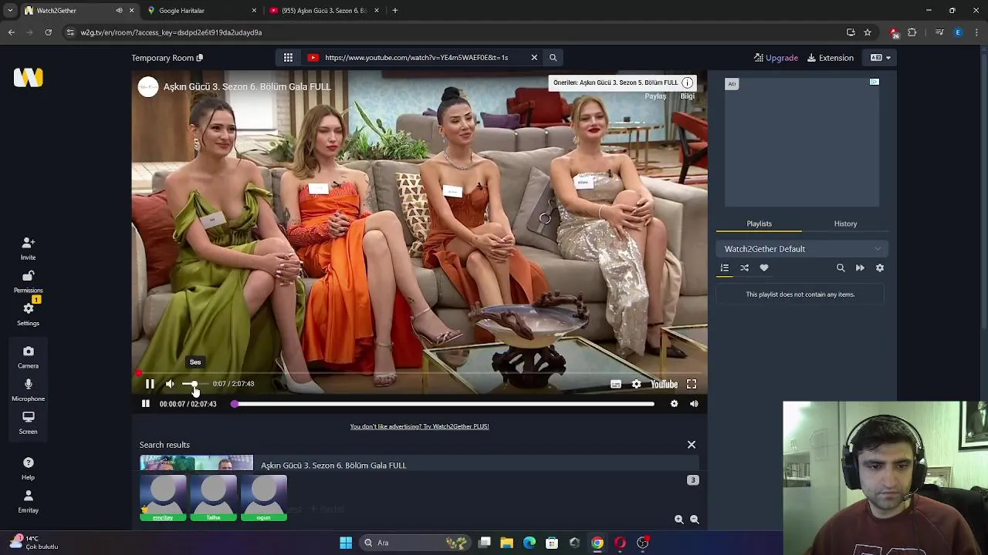The height and width of the screenshot is (555, 988).
Task: Copy the Temporary Room link icon
Action: tap(199, 58)
